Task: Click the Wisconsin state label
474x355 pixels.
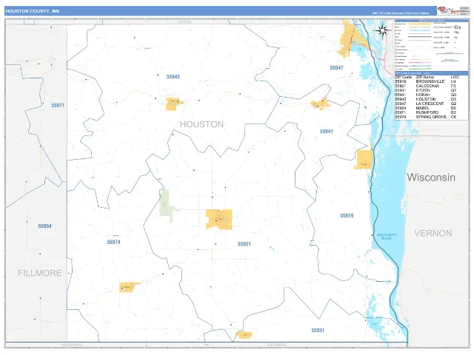Action: point(431,177)
